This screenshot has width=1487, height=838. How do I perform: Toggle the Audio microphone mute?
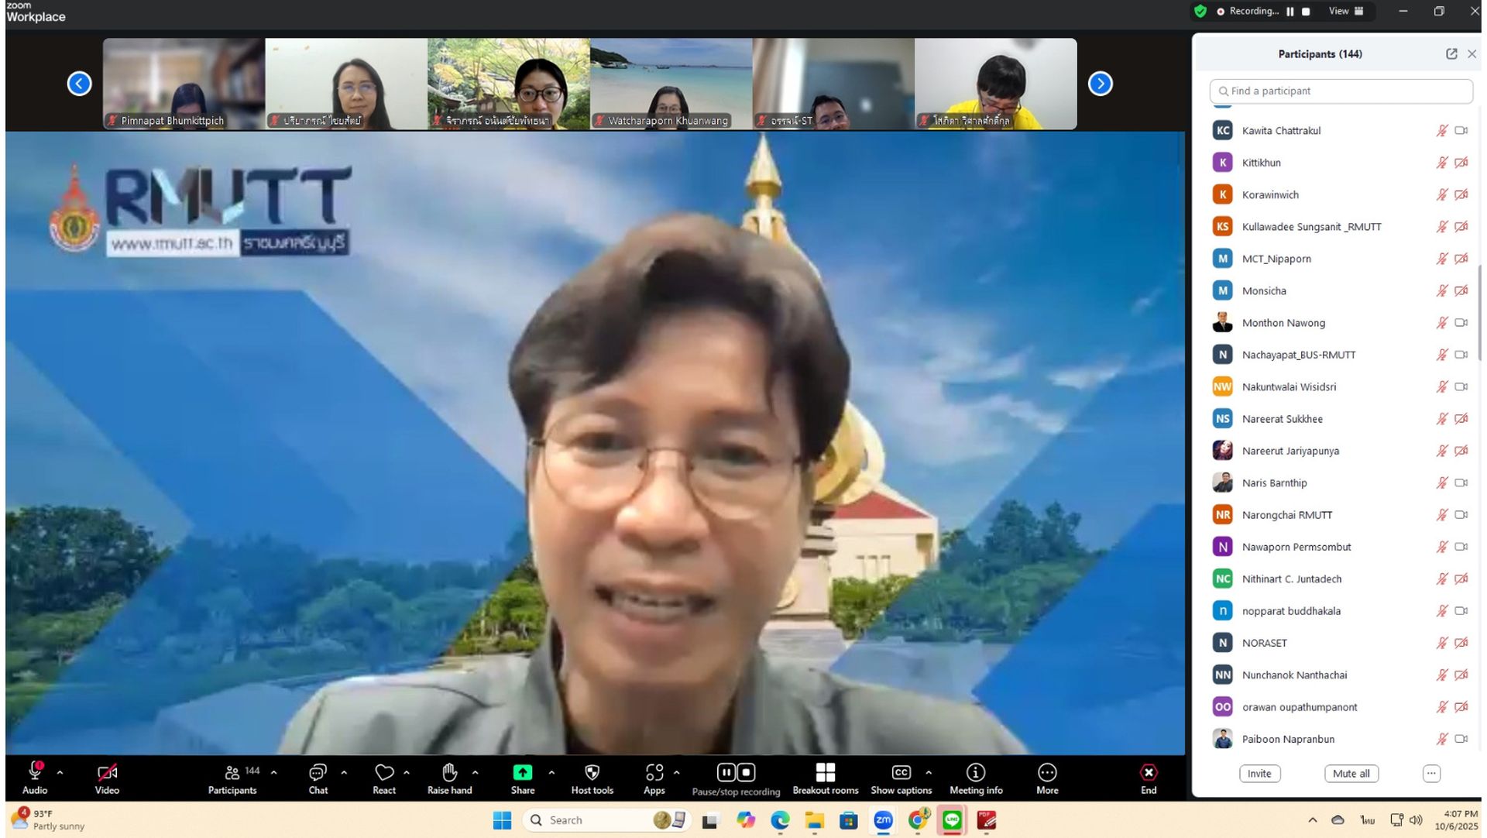click(35, 773)
